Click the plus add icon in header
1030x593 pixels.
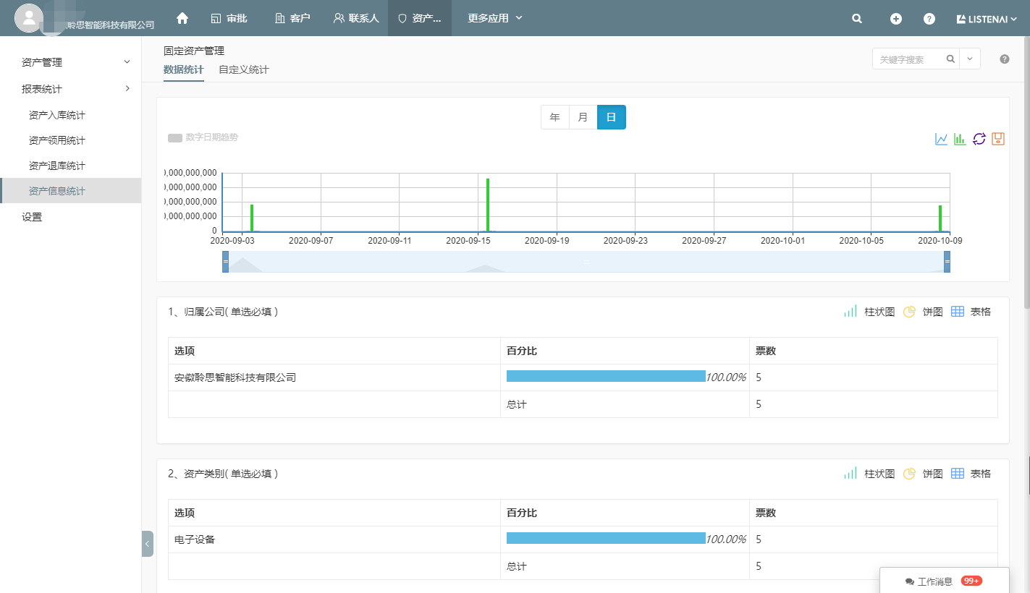(896, 19)
